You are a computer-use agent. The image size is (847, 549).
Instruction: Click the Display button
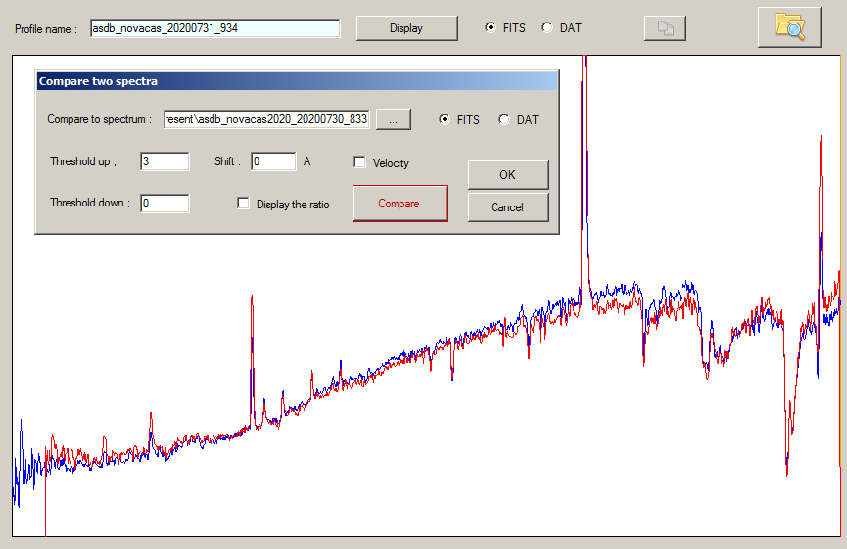point(406,28)
